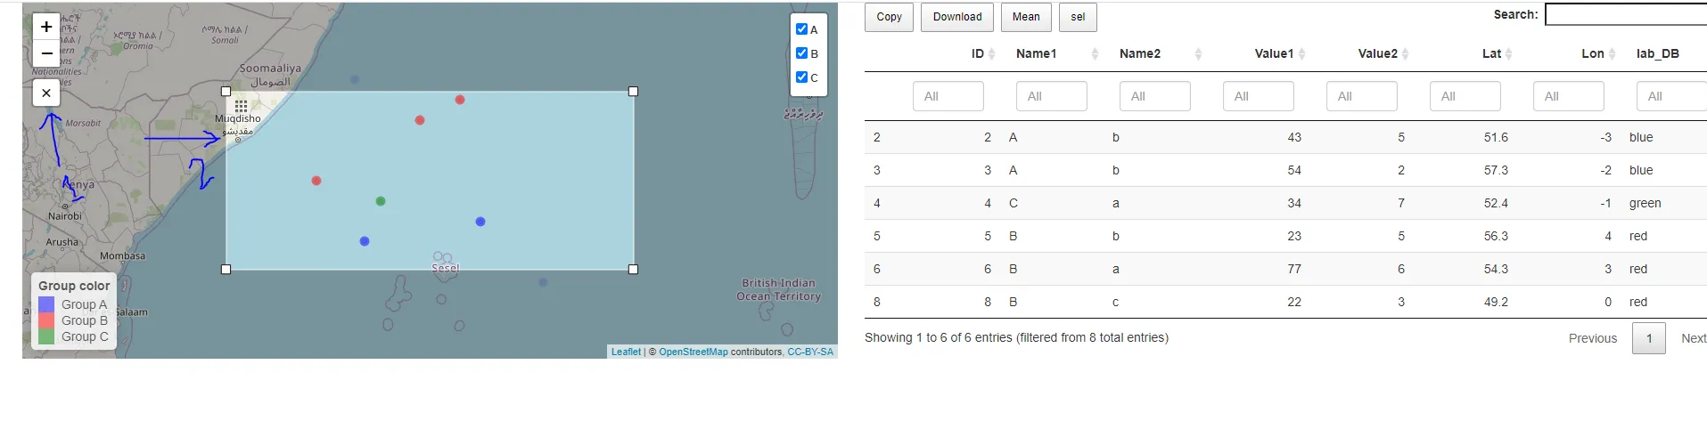Click the Lon column filter box
Screen dimensions: 1707x429
coord(1569,96)
